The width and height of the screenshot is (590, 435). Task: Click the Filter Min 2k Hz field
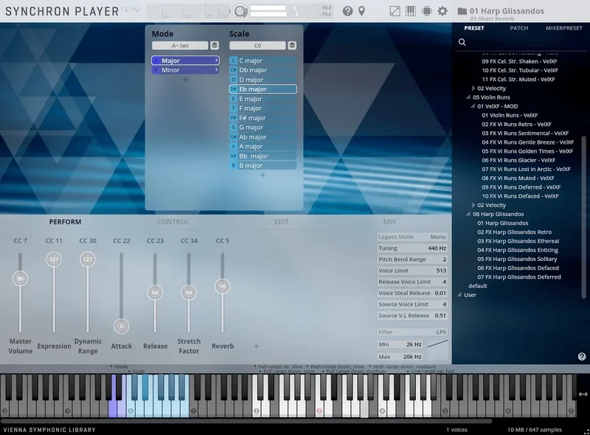point(400,344)
